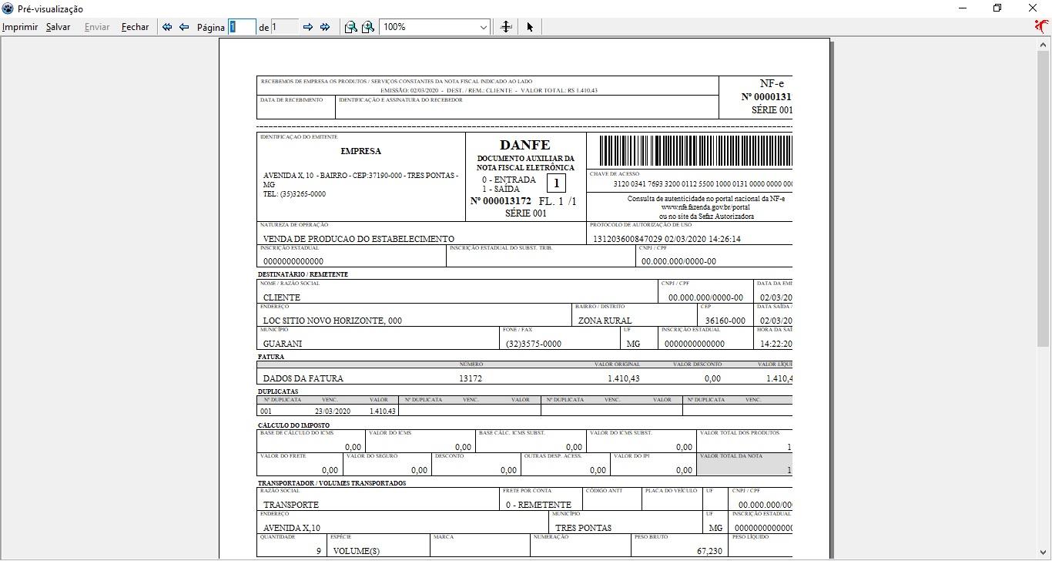This screenshot has width=1052, height=561.
Task: Click the red logo icon at top right
Action: click(x=1042, y=26)
